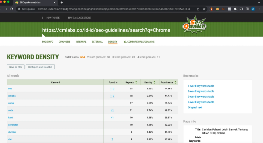
Task: Click the red extension icon
Action: coord(211,9)
